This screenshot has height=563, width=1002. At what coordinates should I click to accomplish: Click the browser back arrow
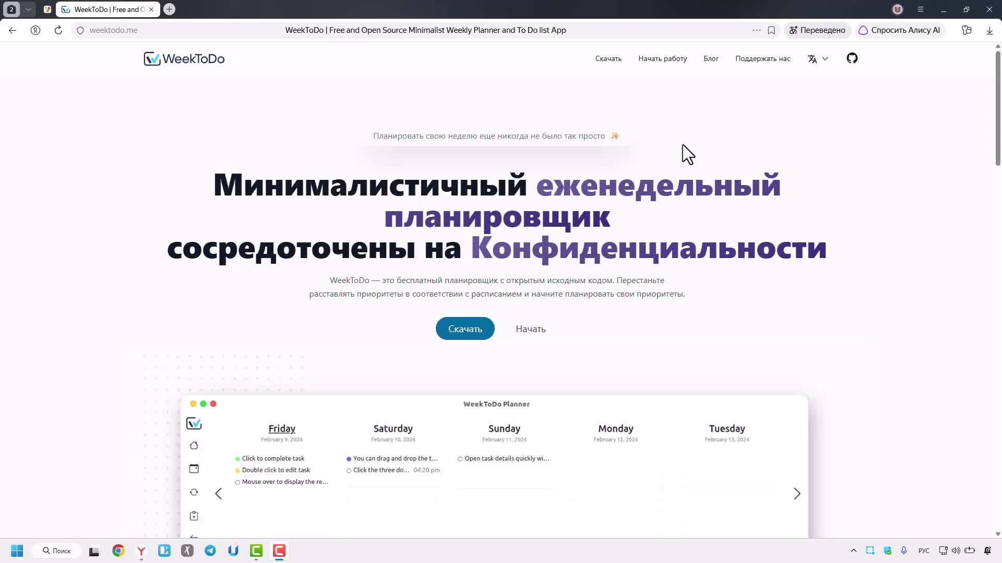point(13,30)
